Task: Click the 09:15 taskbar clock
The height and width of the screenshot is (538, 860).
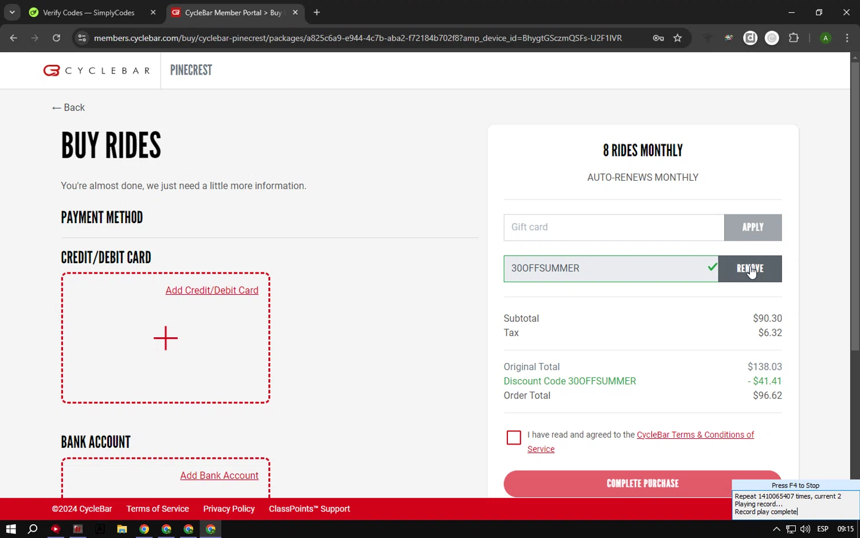Action: tap(846, 529)
